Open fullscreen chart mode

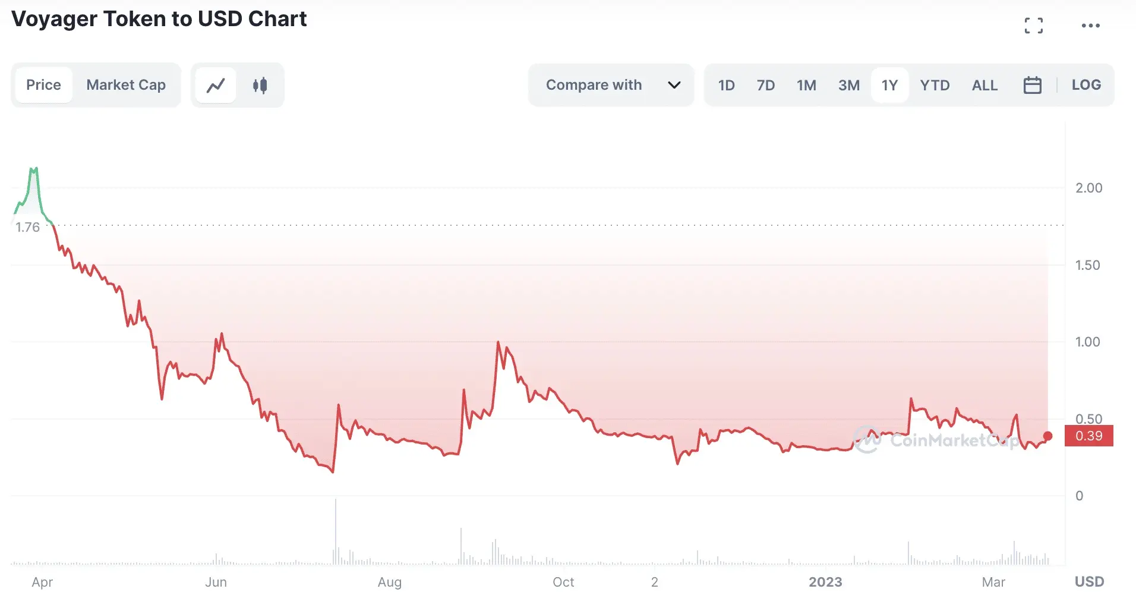pyautogui.click(x=1033, y=26)
